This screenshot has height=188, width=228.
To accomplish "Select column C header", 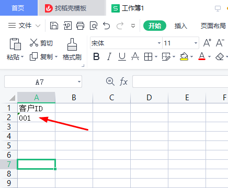I will click(x=111, y=98).
